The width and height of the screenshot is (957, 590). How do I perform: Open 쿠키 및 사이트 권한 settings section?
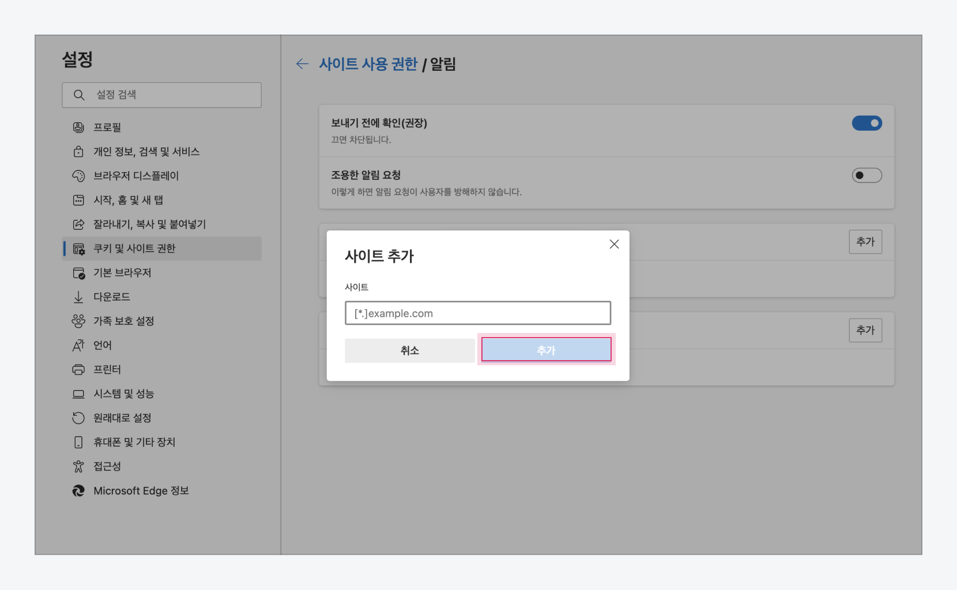click(x=134, y=248)
